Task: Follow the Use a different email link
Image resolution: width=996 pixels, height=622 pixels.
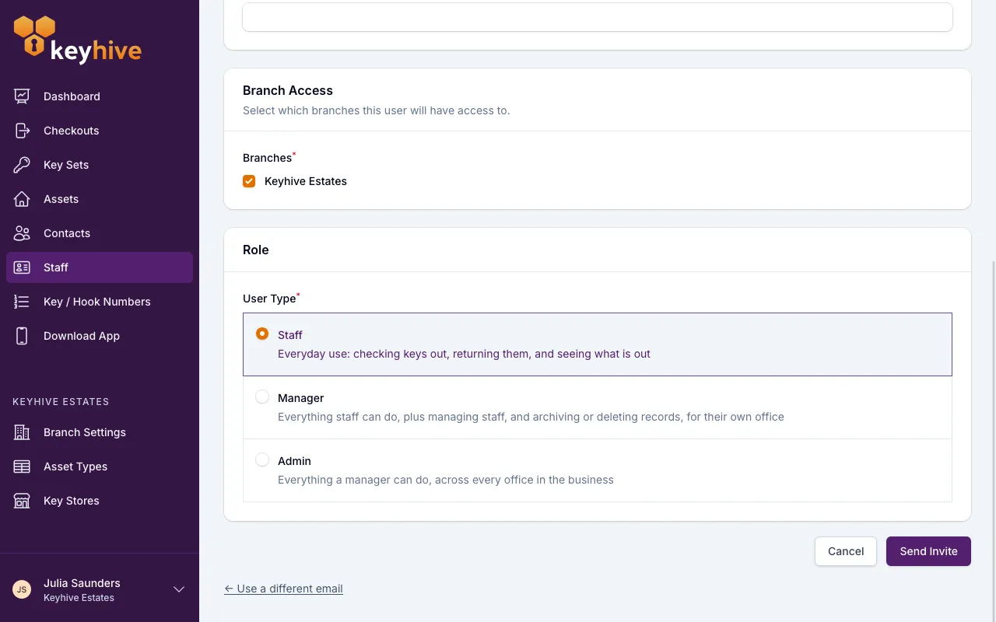Action: pos(283,589)
